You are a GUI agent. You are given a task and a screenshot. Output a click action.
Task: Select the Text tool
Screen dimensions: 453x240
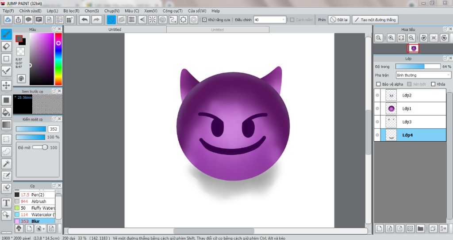pyautogui.click(x=6, y=203)
